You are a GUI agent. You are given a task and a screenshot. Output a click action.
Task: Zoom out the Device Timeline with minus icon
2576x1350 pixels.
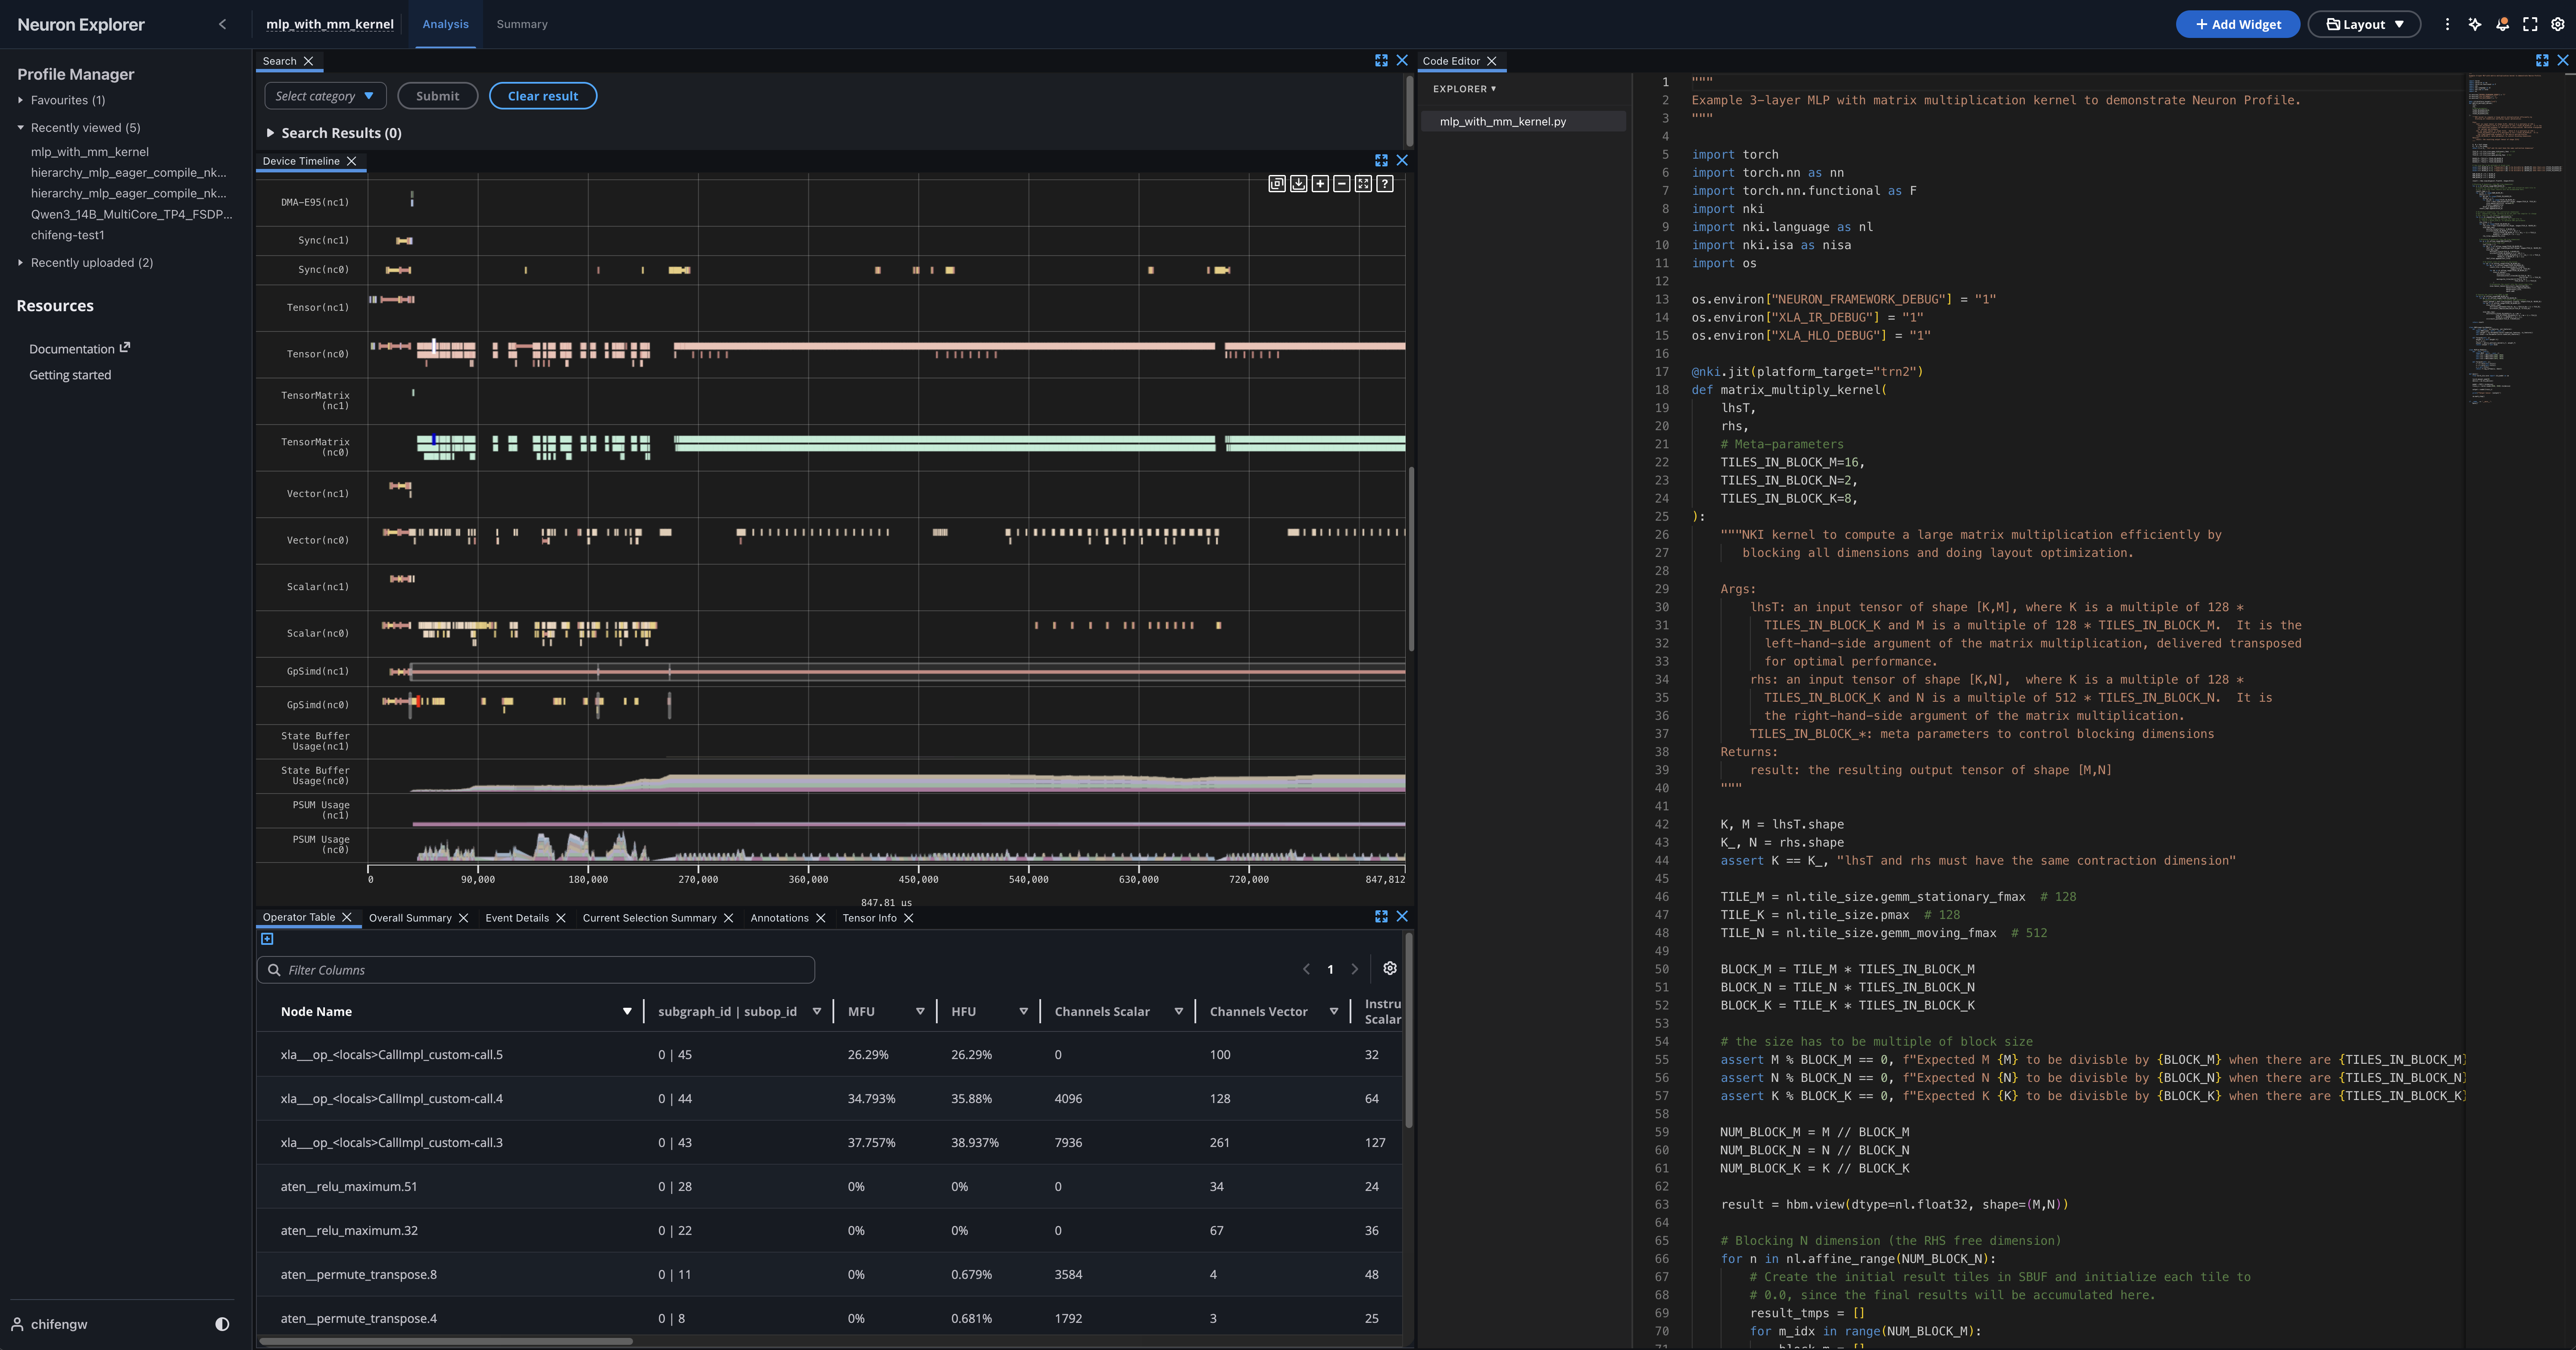tap(1342, 184)
